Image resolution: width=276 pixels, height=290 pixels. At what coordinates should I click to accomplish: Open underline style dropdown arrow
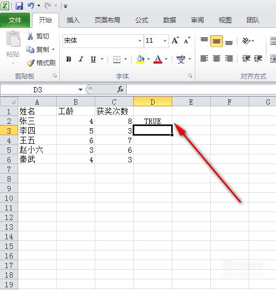click(102, 59)
